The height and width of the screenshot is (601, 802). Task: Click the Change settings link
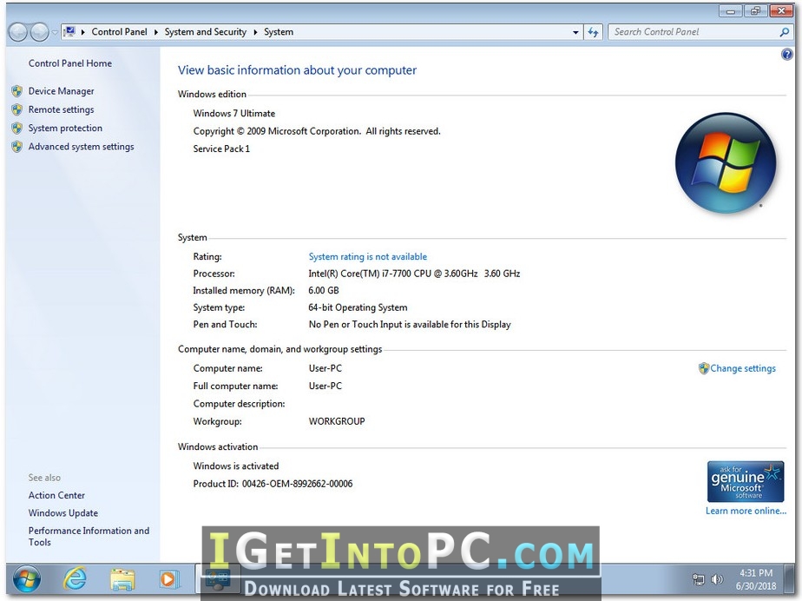743,368
